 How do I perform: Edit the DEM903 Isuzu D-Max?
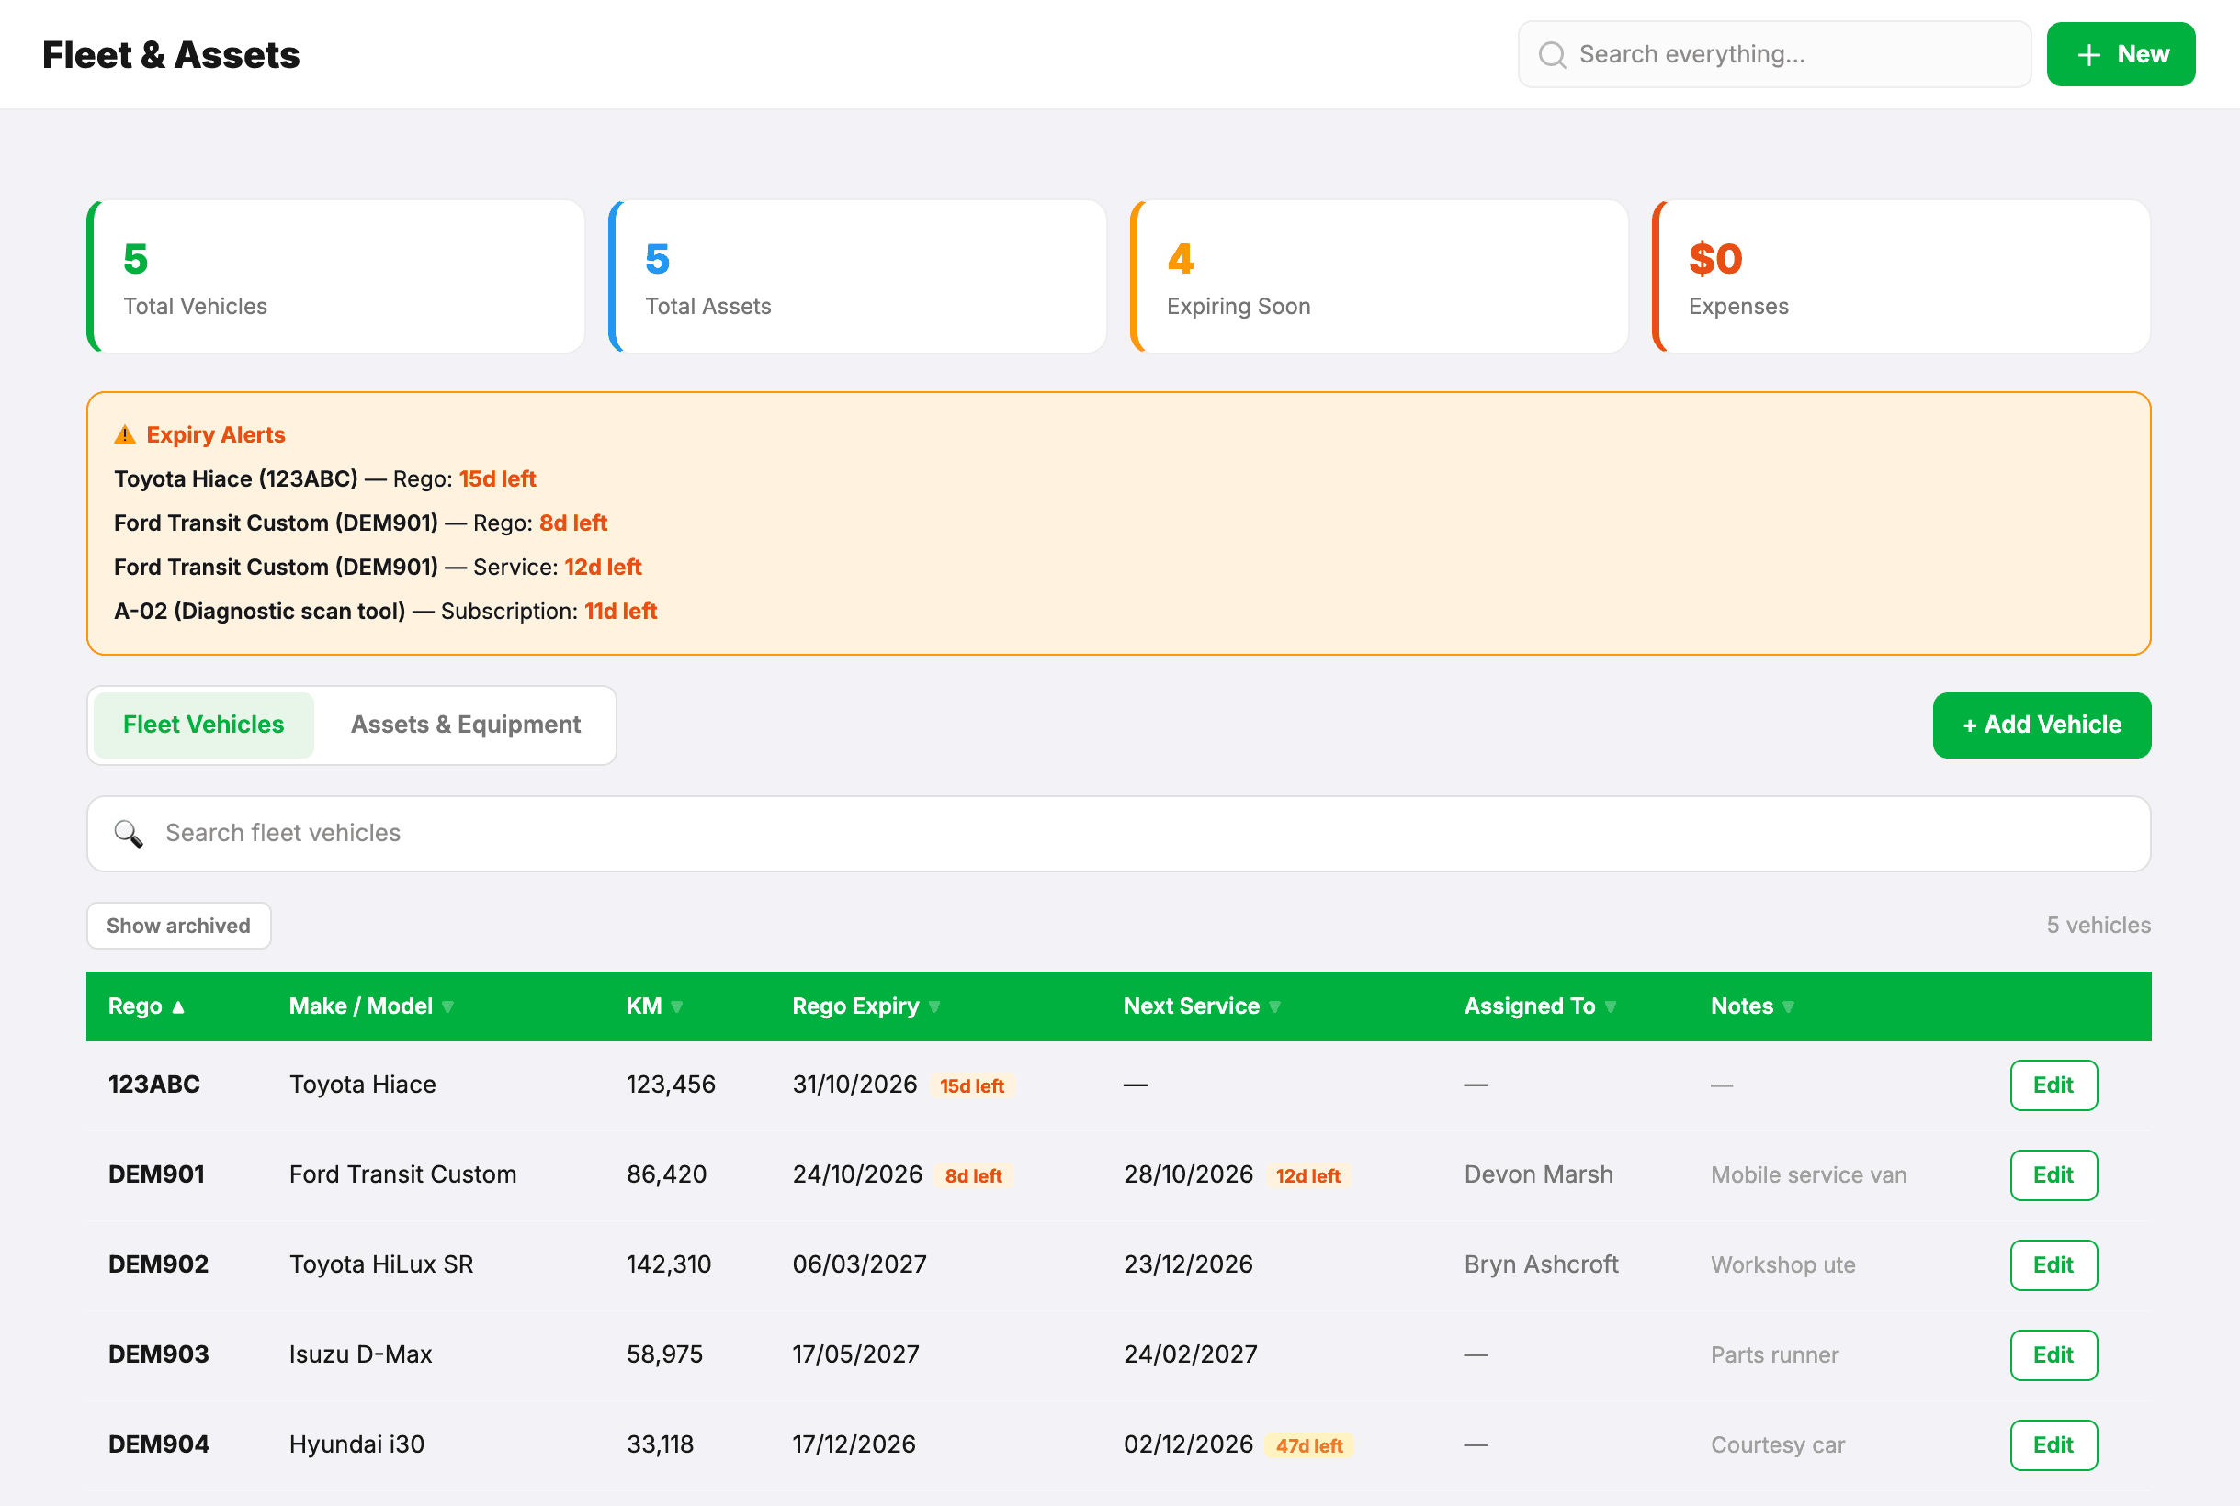(2053, 1355)
